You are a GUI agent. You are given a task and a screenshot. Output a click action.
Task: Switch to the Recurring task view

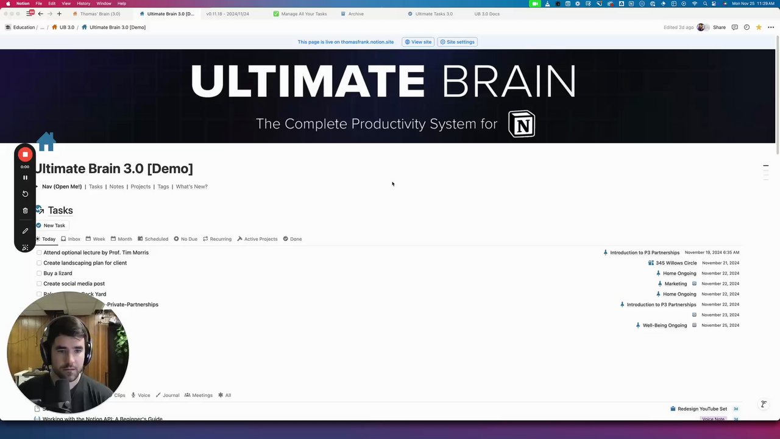[x=217, y=239]
